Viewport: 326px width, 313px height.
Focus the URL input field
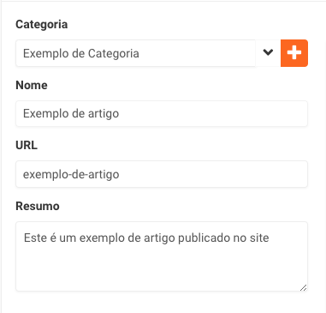pos(162,174)
